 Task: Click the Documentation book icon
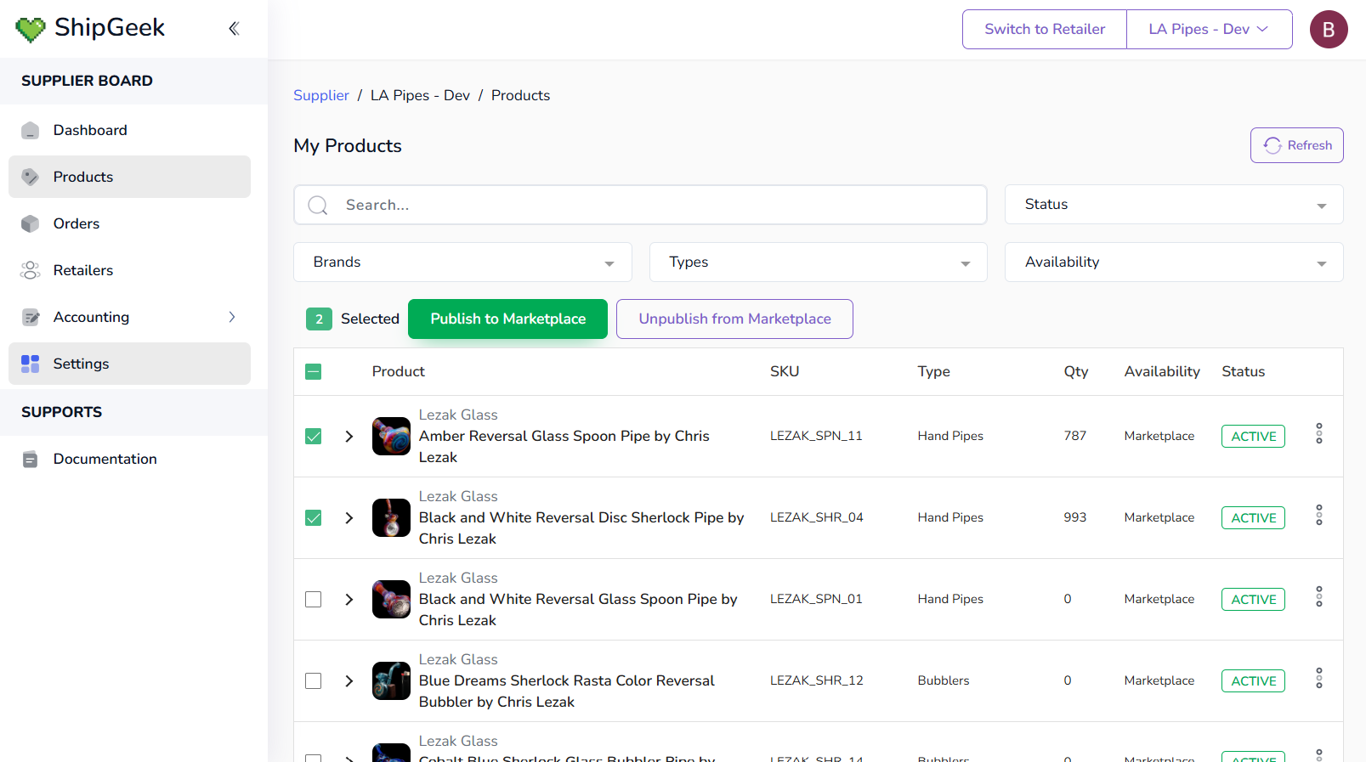[x=31, y=459]
